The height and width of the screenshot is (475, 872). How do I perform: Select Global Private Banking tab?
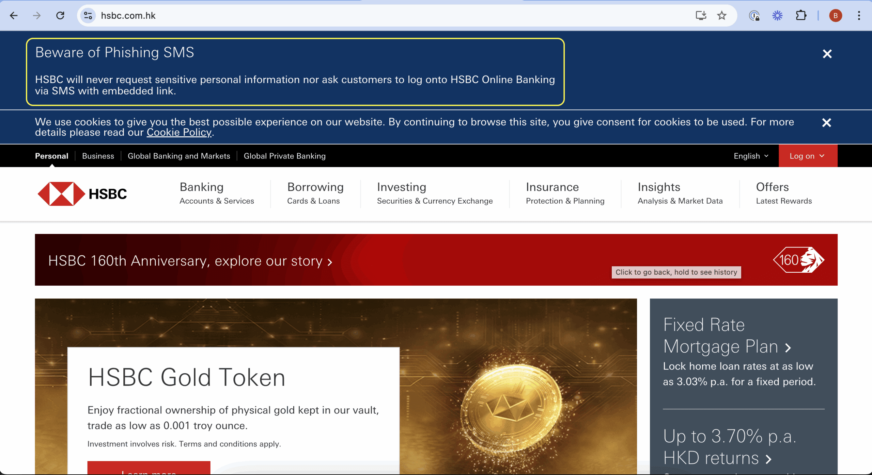(284, 156)
